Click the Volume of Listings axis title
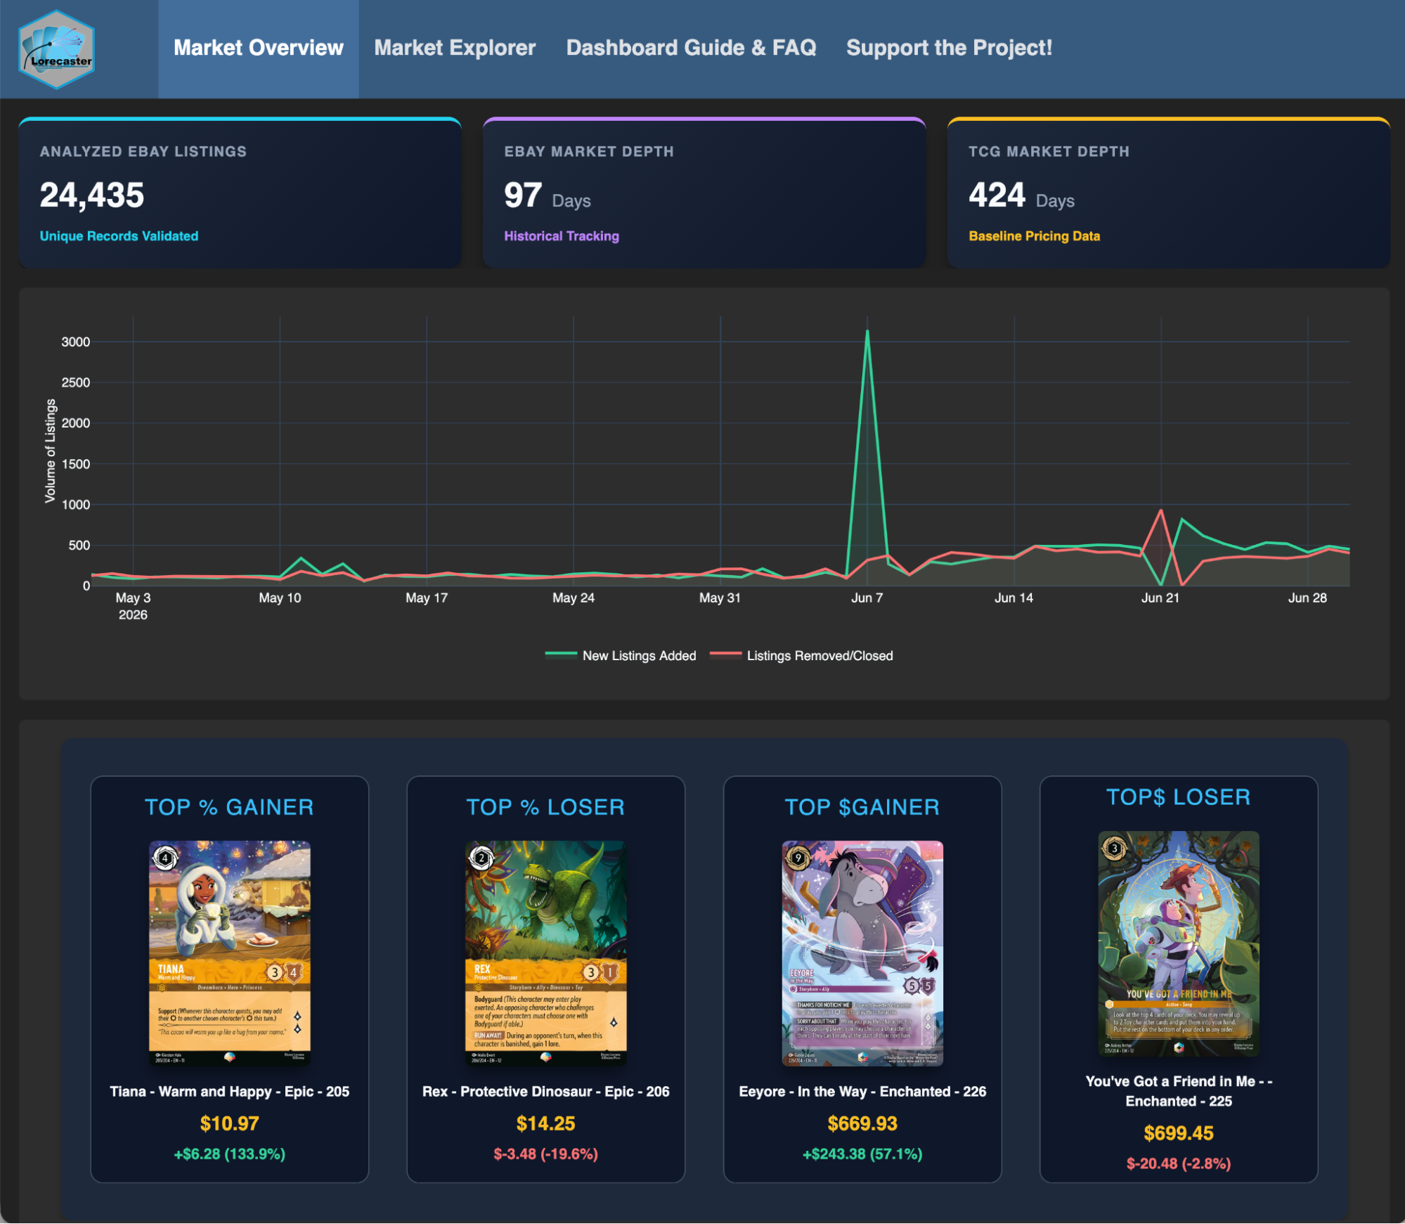Screen dimensions: 1405x1224 pyautogui.click(x=50, y=451)
